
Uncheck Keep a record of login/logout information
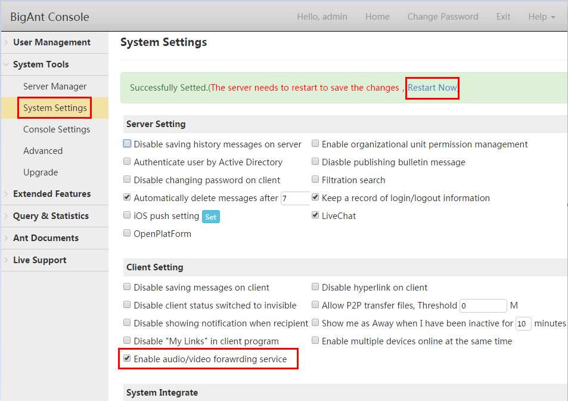coord(315,198)
